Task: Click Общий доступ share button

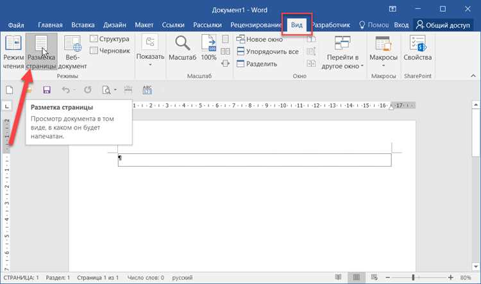Action: pos(443,25)
